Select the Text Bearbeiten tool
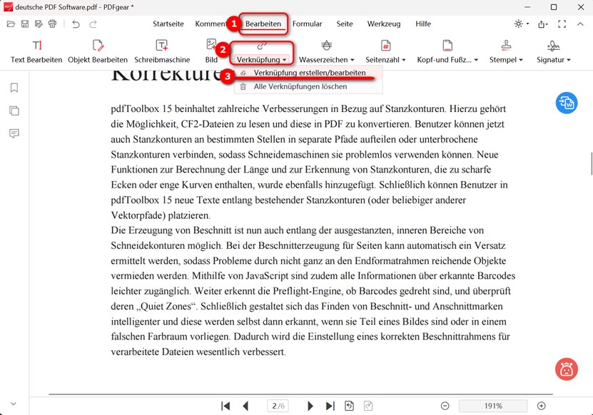The width and height of the screenshot is (593, 415). [x=36, y=51]
